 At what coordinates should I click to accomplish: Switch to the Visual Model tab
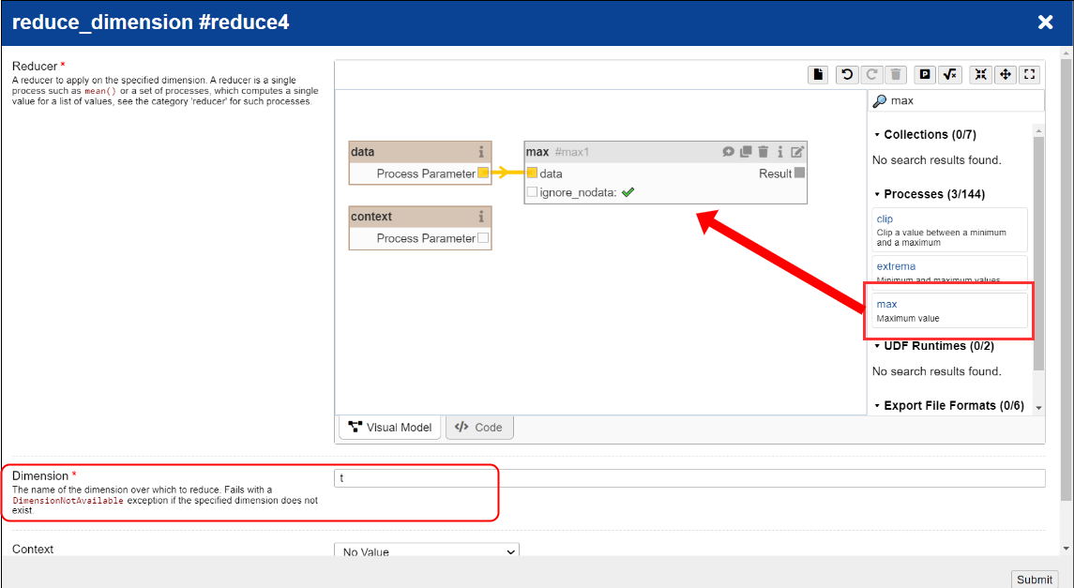pyautogui.click(x=389, y=428)
